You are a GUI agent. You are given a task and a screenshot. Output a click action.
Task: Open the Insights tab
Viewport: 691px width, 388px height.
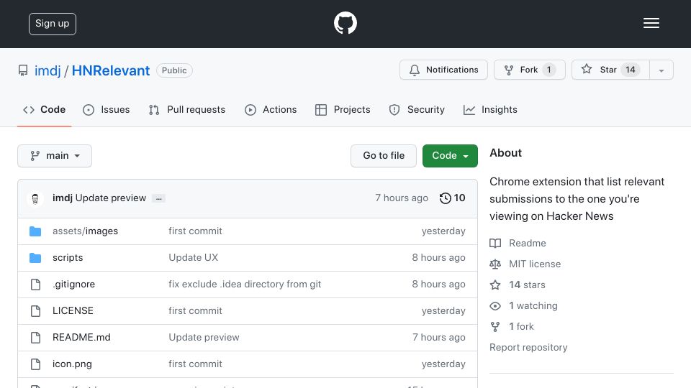pos(490,109)
